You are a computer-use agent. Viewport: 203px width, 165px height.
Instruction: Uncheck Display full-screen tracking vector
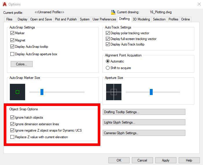point(108,39)
